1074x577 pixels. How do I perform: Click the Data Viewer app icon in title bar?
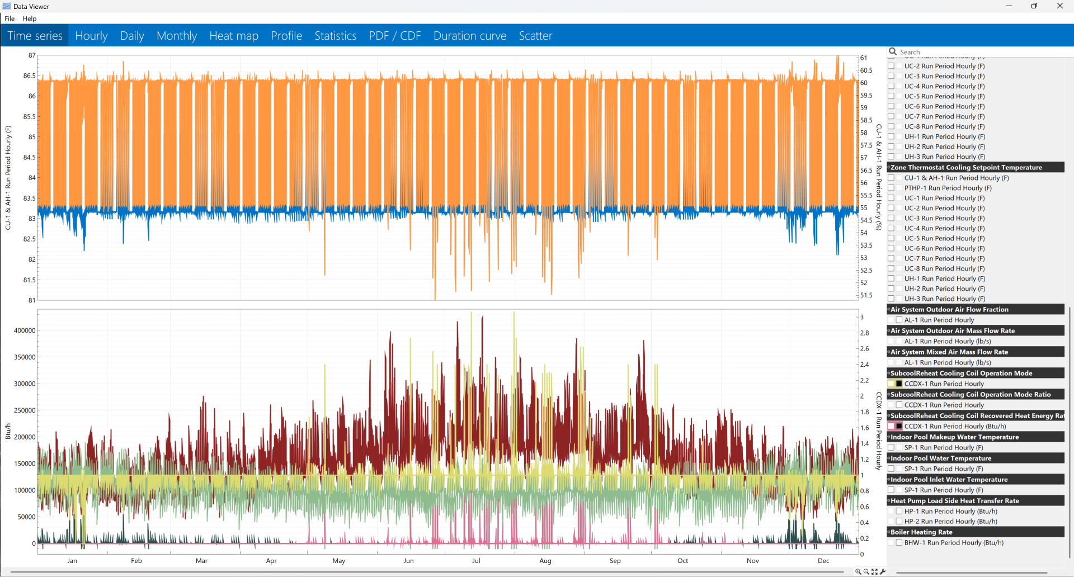[x=7, y=6]
